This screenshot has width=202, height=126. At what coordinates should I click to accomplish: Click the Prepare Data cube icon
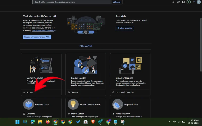[x=29, y=104]
